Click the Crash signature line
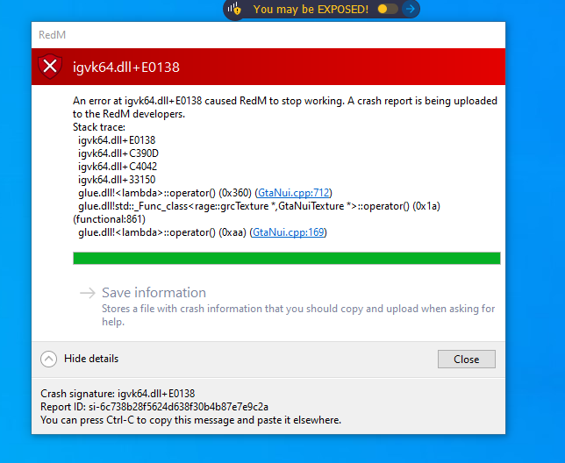 point(118,394)
